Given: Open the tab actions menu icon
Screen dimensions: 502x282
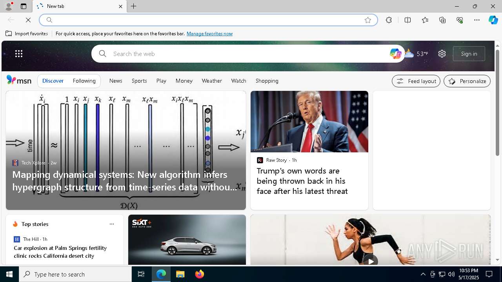Looking at the screenshot, I should [x=24, y=6].
